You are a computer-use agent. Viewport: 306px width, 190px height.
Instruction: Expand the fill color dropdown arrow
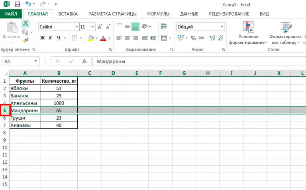96,38
